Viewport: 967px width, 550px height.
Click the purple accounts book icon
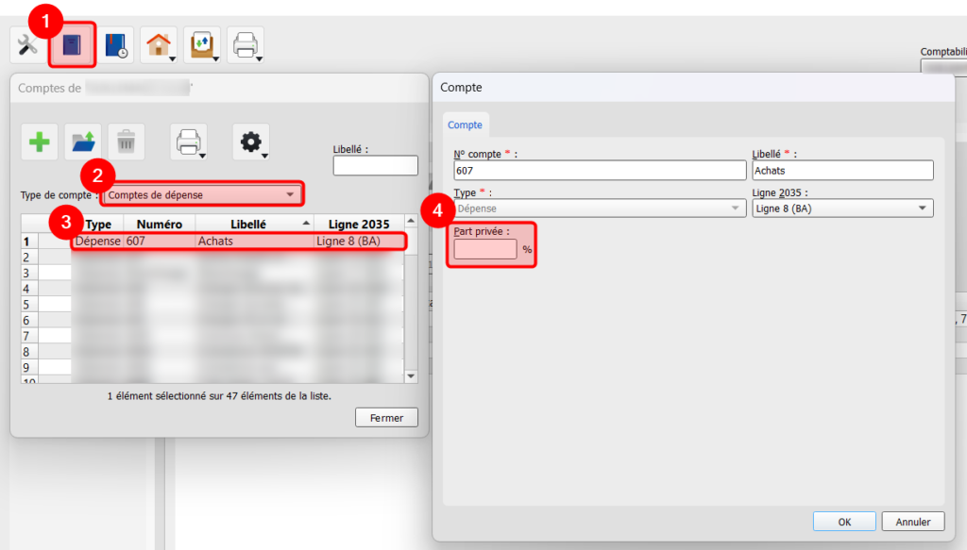click(73, 45)
